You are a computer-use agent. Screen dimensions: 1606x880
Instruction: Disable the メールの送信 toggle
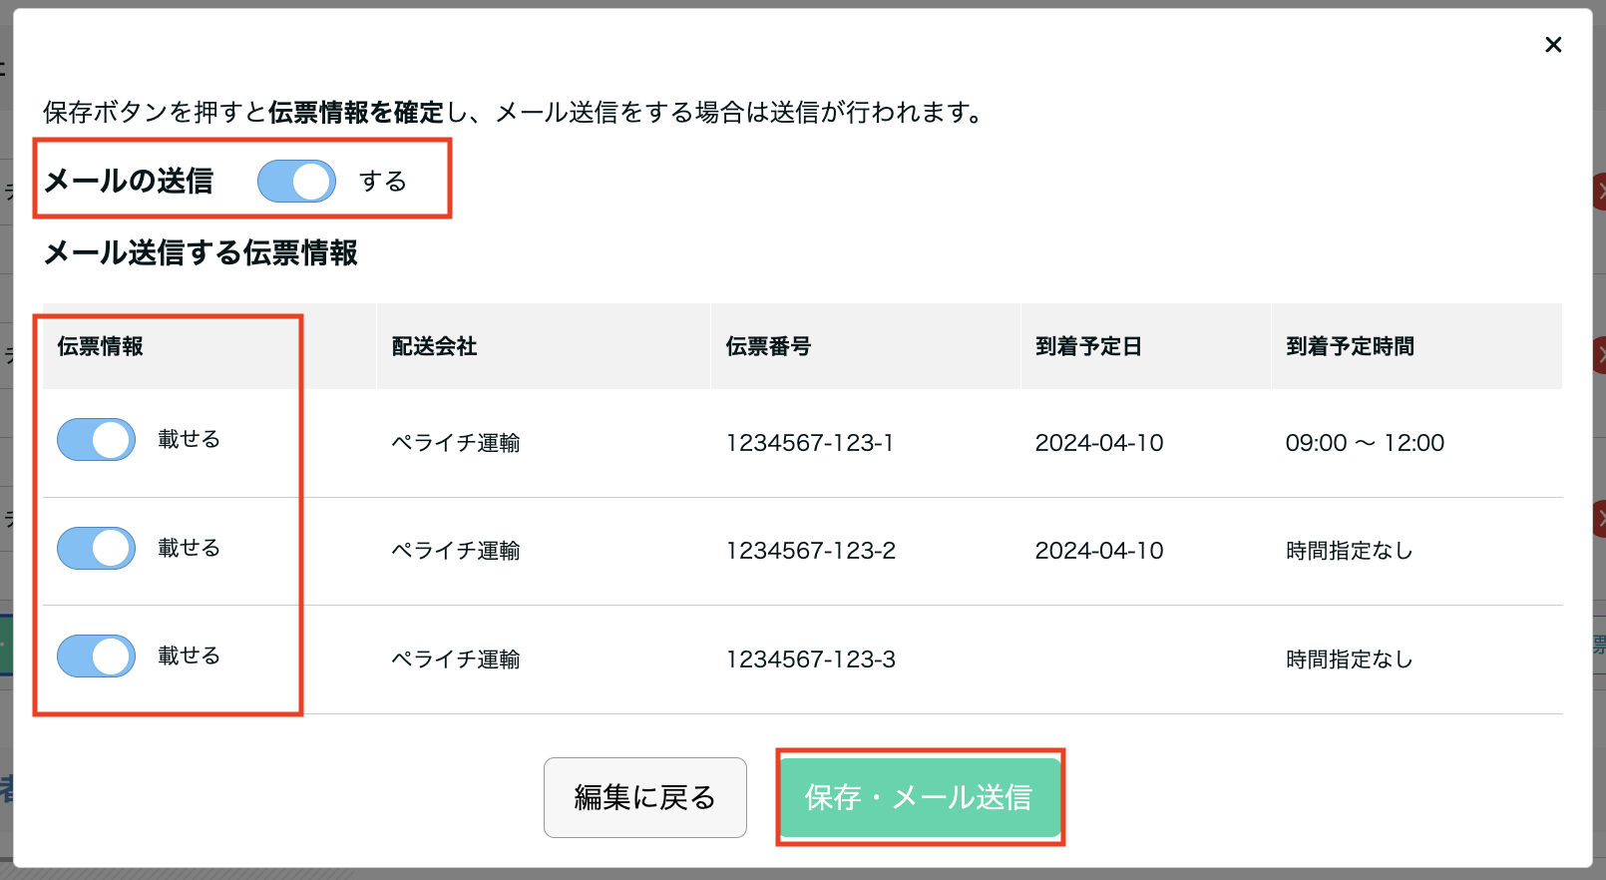296,182
